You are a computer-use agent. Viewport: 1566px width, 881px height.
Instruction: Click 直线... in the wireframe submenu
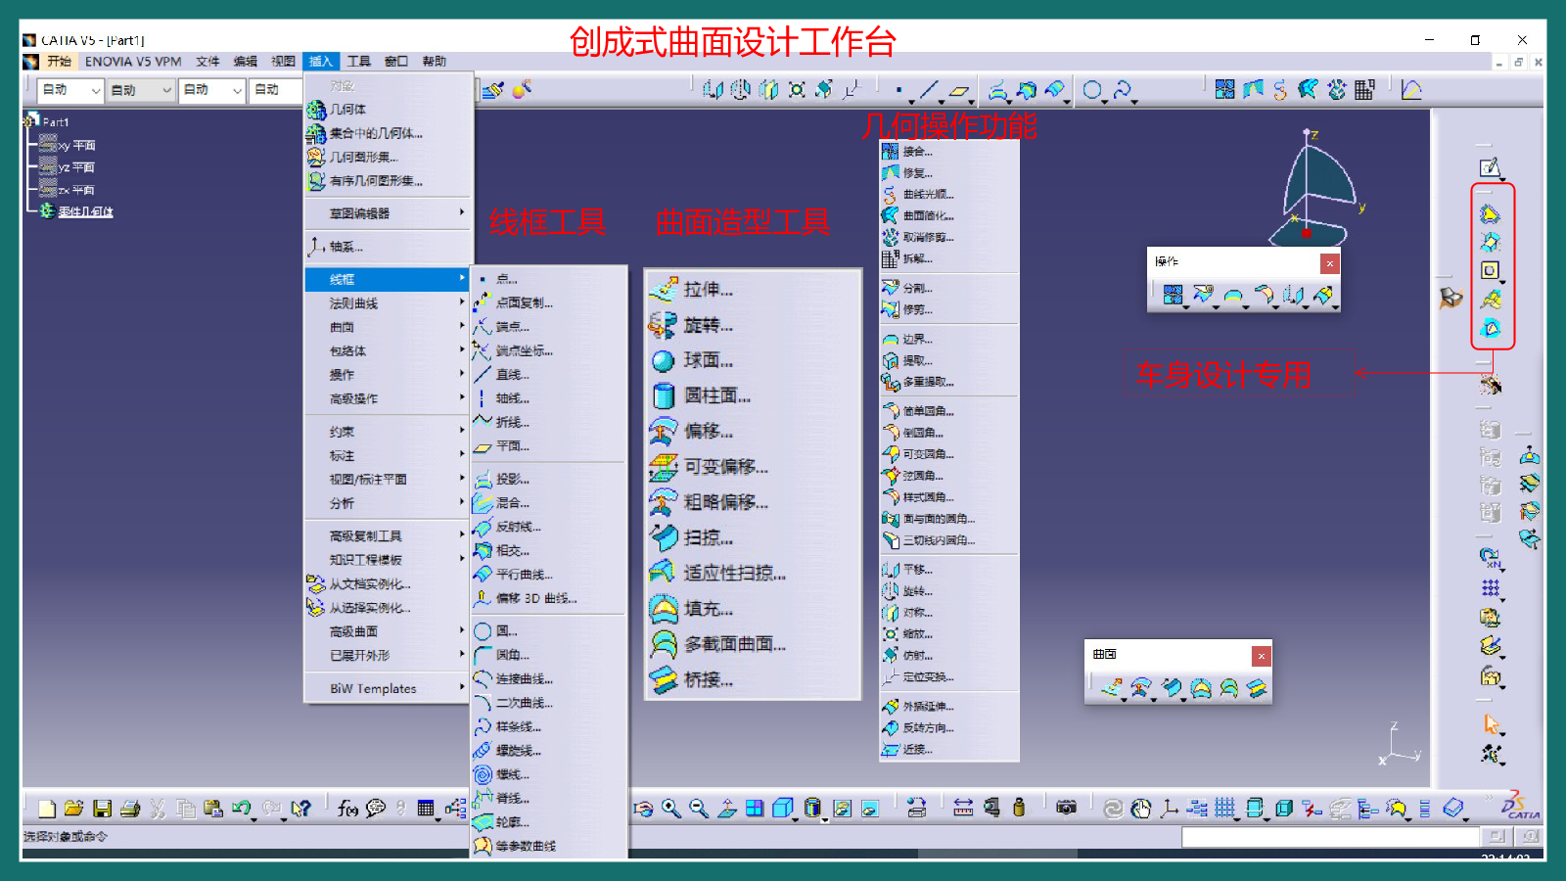point(548,375)
